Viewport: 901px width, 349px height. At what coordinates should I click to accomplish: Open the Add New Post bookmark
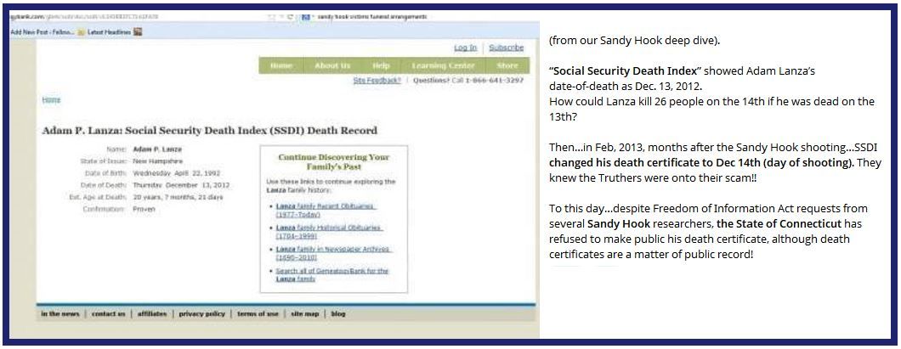42,32
